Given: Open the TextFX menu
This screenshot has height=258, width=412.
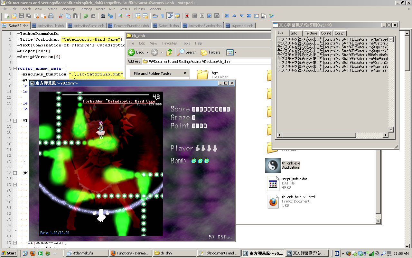Looking at the screenshot, I should coord(125,9).
